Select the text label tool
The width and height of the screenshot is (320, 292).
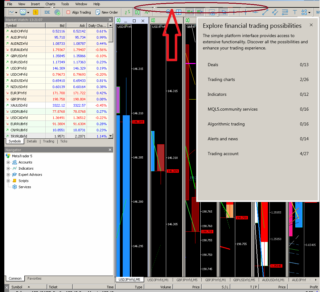pyautogui.click(x=295, y=12)
